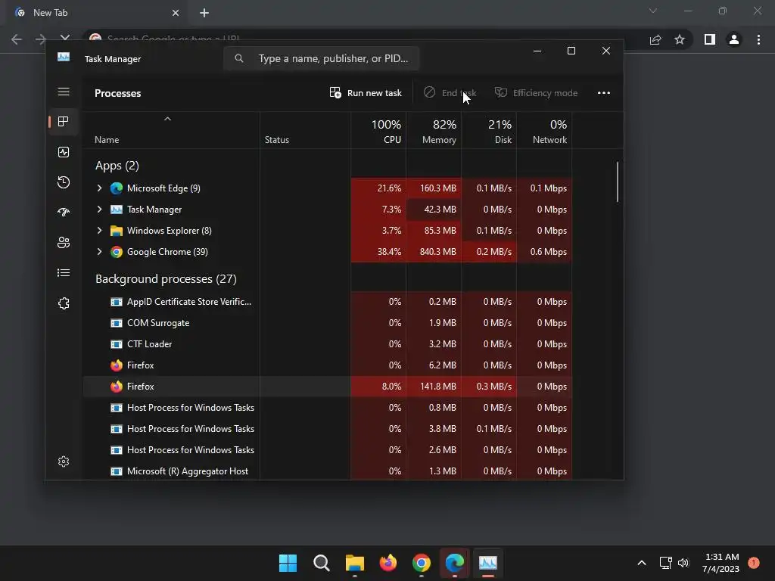Click the Apps (2) group heading
The height and width of the screenshot is (581, 775).
pos(117,166)
